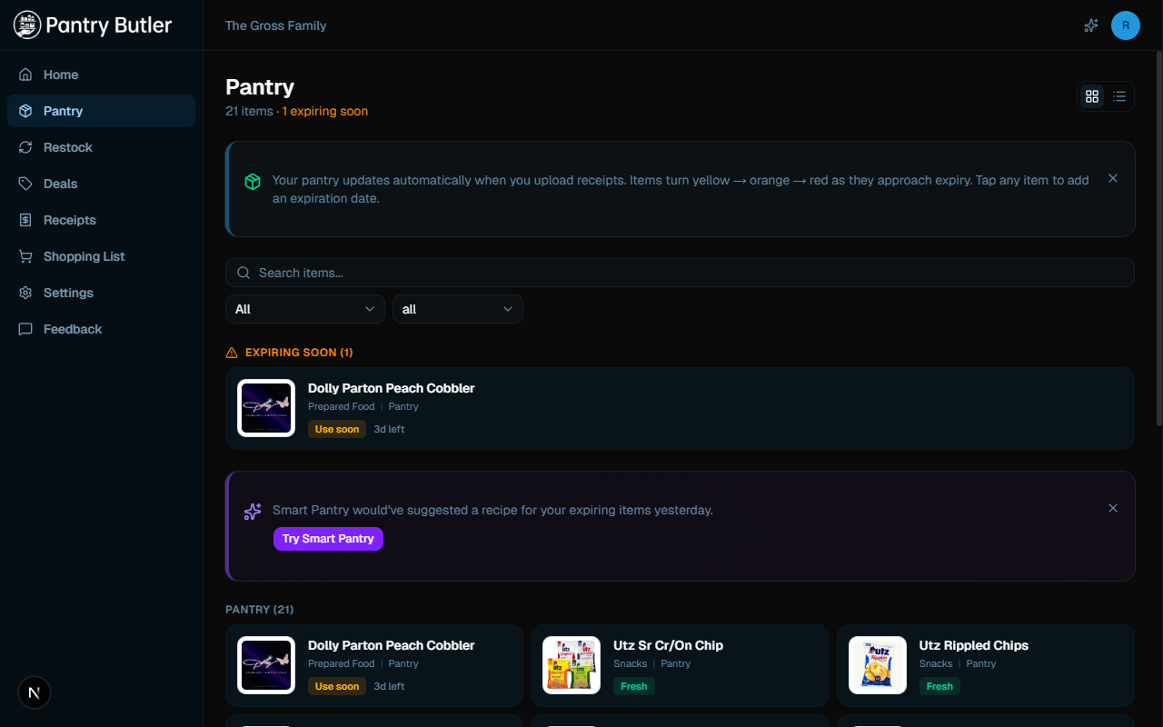This screenshot has width=1163, height=727.
Task: Collapse the Expiring Soon section header
Action: click(289, 352)
